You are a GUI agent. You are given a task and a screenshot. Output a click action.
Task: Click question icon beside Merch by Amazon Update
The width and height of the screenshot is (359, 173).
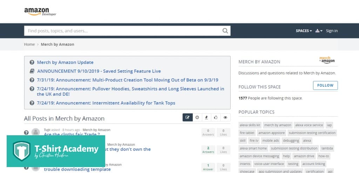pos(32,62)
